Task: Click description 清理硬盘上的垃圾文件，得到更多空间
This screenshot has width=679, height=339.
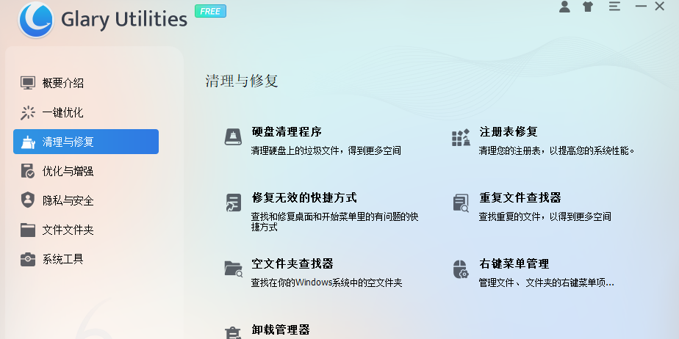Action: click(326, 151)
